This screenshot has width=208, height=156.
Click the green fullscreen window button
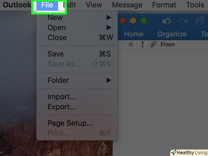[143, 21]
